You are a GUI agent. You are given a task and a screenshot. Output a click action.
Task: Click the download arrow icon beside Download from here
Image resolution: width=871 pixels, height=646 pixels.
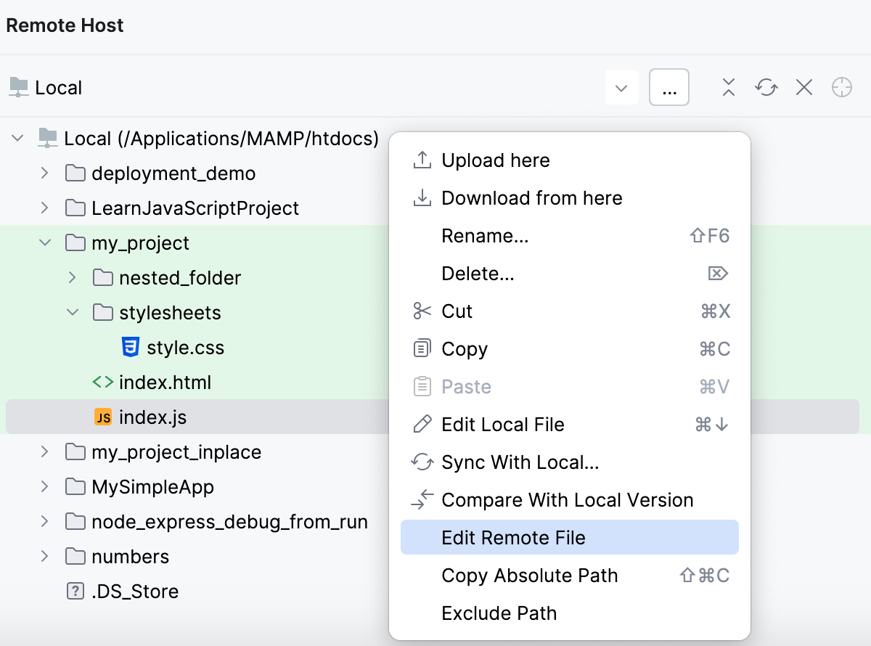click(x=422, y=197)
